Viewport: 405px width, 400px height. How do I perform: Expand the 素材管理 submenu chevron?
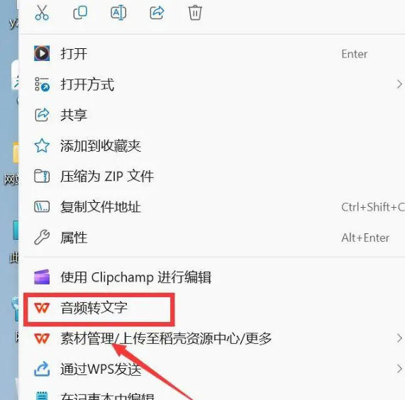click(399, 338)
